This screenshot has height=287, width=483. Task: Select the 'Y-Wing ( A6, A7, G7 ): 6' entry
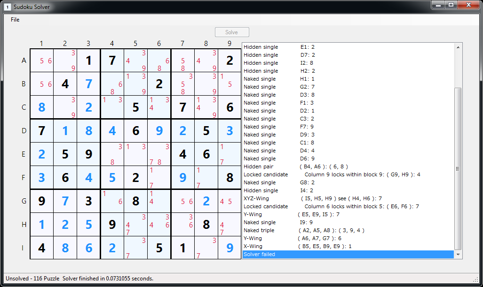coord(348,238)
